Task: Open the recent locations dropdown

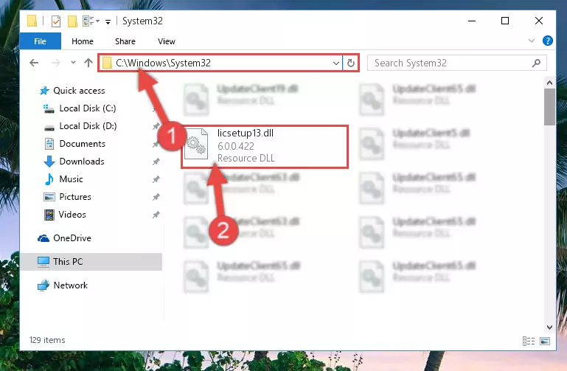Action: [x=73, y=63]
